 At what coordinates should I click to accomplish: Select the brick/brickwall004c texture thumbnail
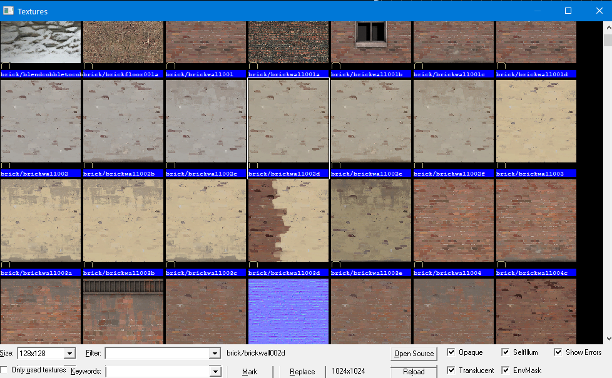click(x=536, y=221)
